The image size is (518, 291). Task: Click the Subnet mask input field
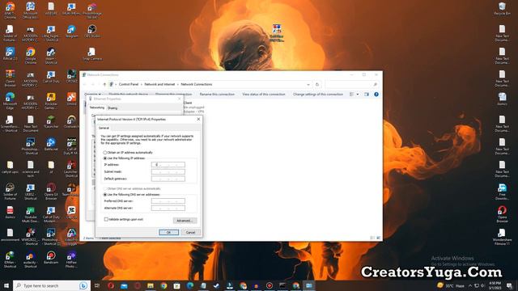[168, 171]
